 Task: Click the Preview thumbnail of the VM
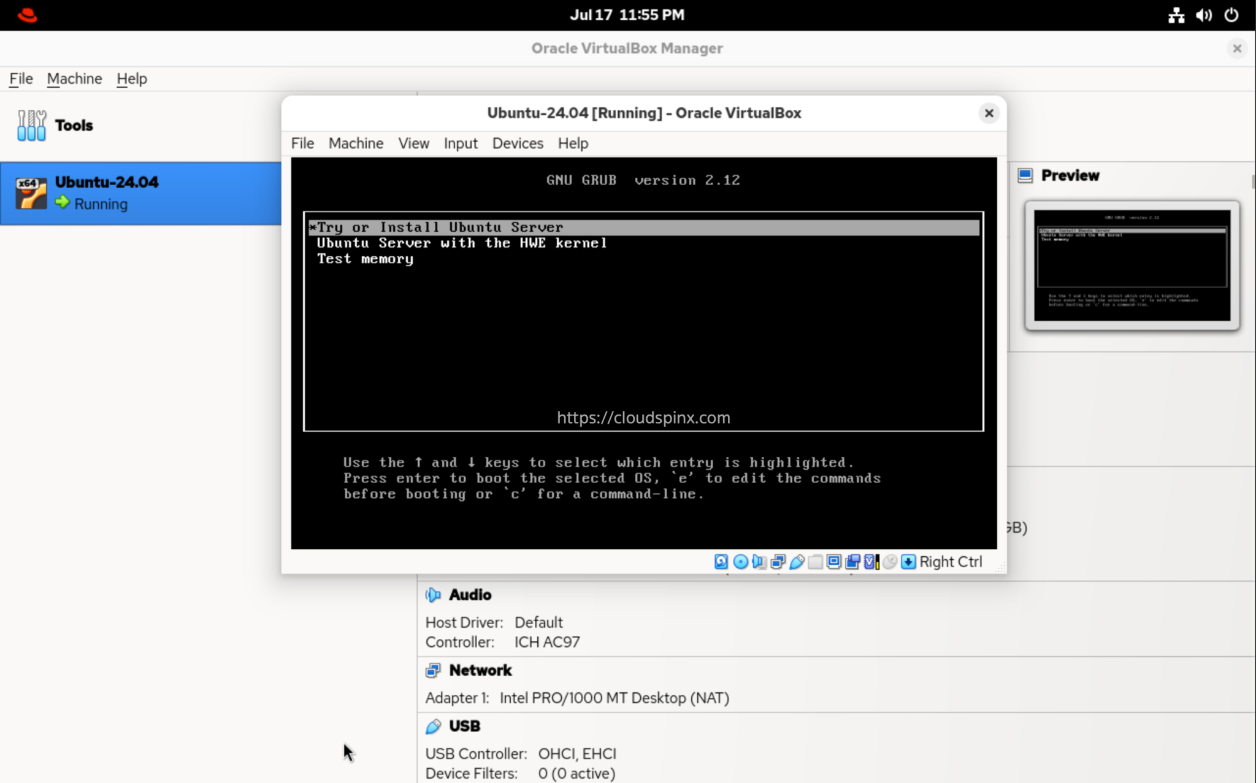point(1132,265)
